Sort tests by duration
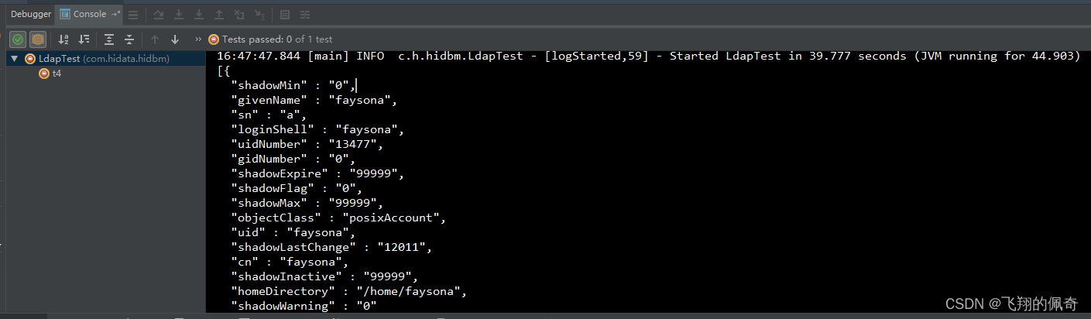The height and width of the screenshot is (319, 1091). click(84, 39)
